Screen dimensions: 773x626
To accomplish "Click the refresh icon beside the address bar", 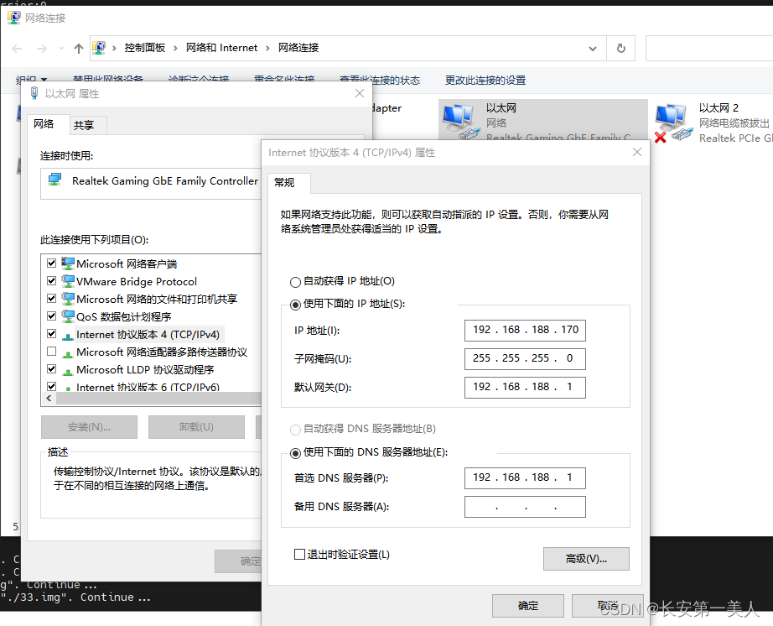I will [621, 49].
